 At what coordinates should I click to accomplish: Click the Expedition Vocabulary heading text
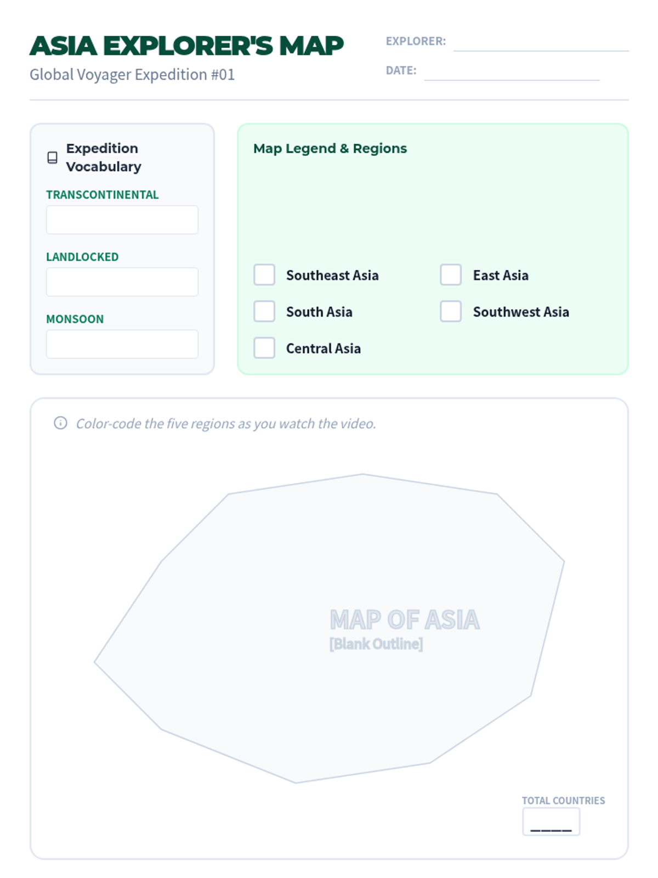coord(103,157)
